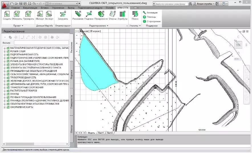The height and width of the screenshot is (153, 252).
Task: Click the Обновить icon in ribbon
Action: point(17,14)
